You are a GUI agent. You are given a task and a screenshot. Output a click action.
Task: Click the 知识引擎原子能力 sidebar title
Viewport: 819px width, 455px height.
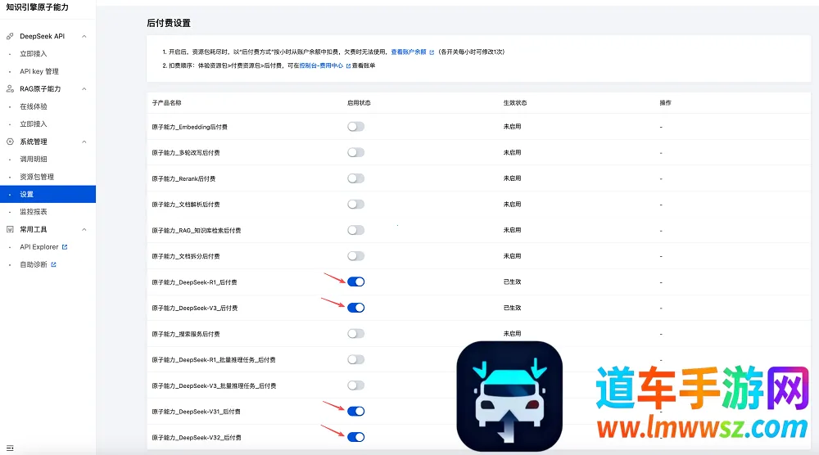tap(37, 7)
